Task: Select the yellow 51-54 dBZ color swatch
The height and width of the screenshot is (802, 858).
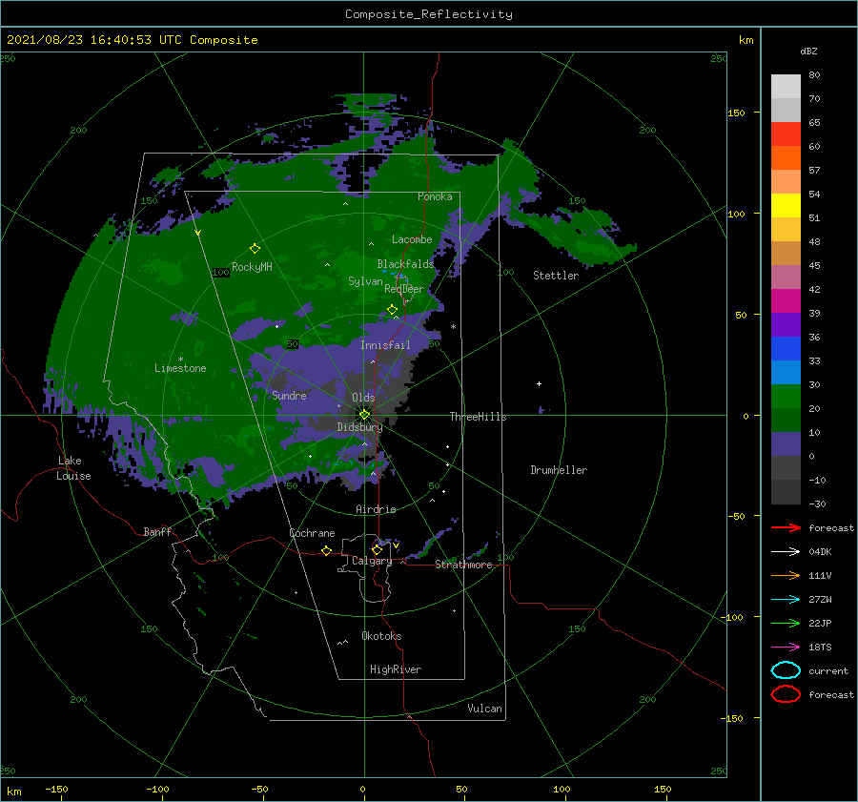Action: 786,206
